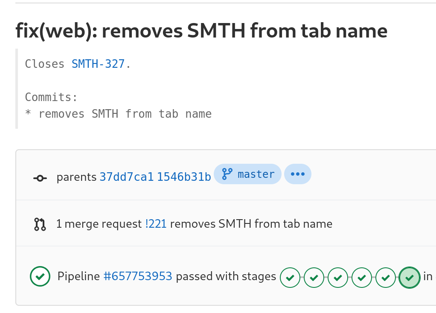Screen dimensions: 436x313
Task: Click the commit parents graph icon
Action: [x=40, y=178]
